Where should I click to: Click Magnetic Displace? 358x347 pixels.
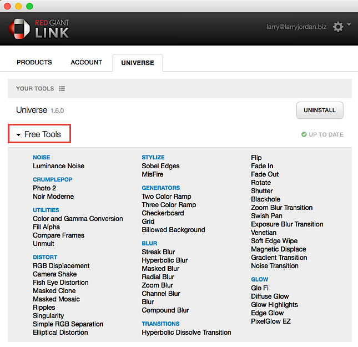279,249
